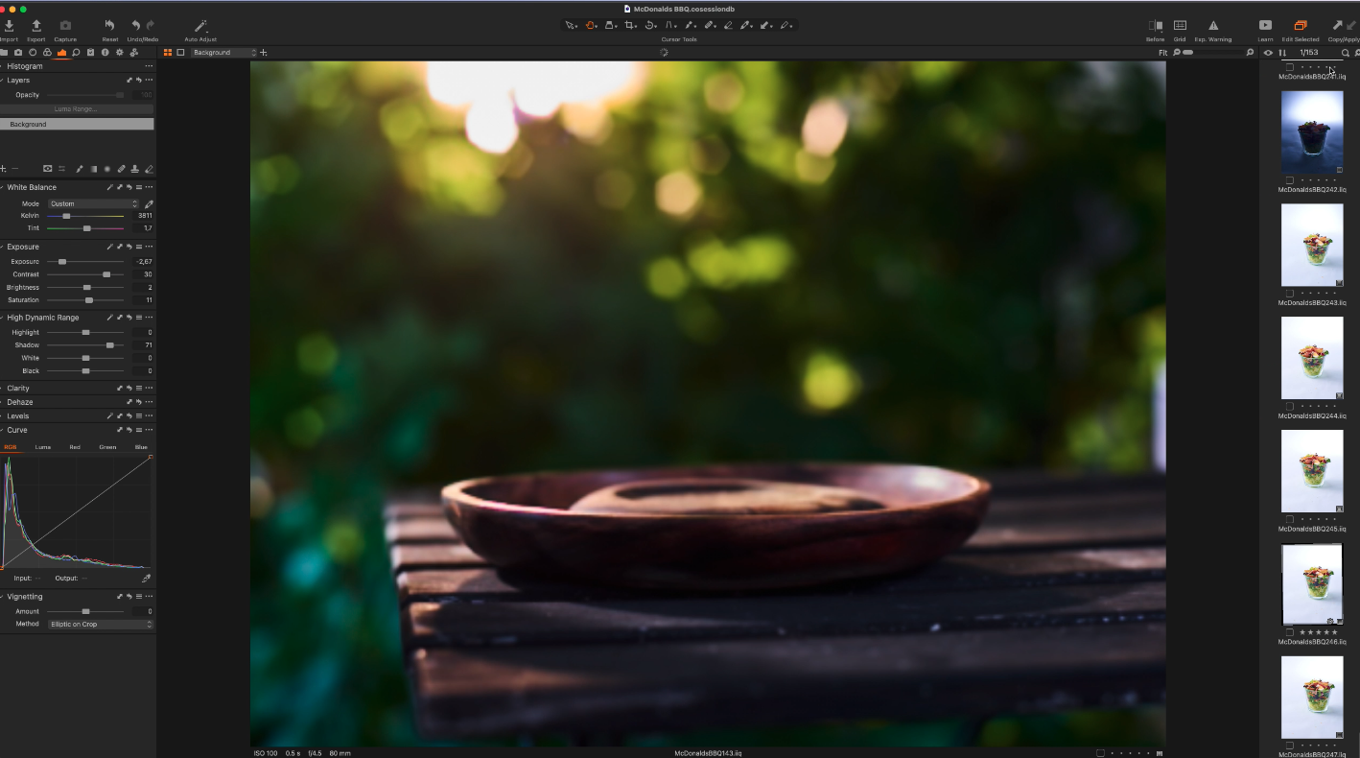The height and width of the screenshot is (758, 1360).
Task: Adjust the Tint slider
Action: pyautogui.click(x=85, y=228)
